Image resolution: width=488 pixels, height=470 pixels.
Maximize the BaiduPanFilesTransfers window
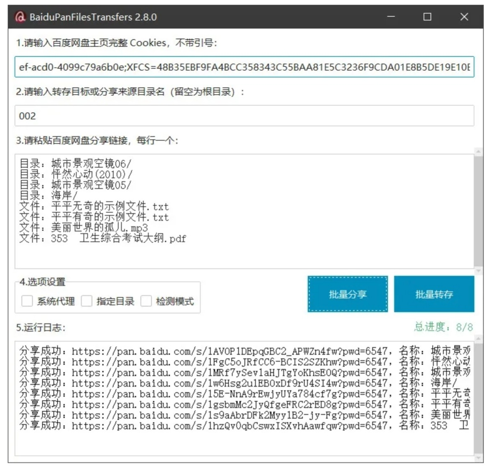[427, 17]
